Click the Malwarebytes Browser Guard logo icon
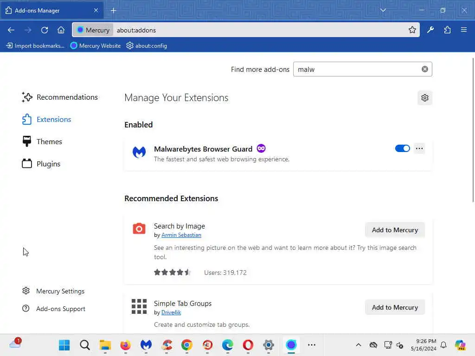 point(139,152)
